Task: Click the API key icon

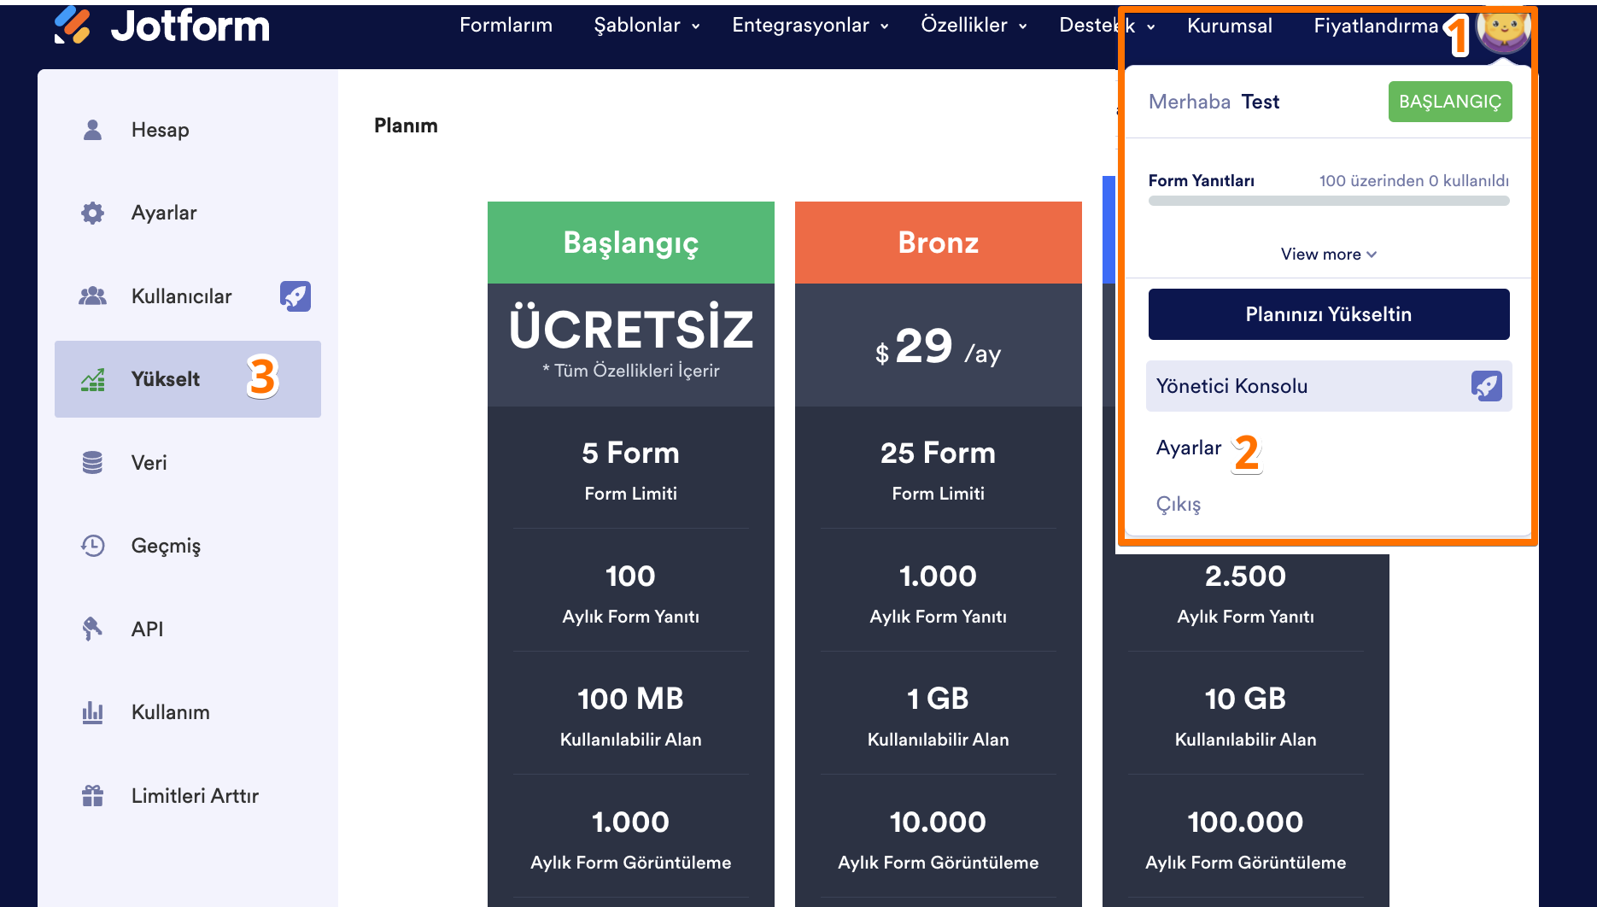Action: tap(92, 629)
